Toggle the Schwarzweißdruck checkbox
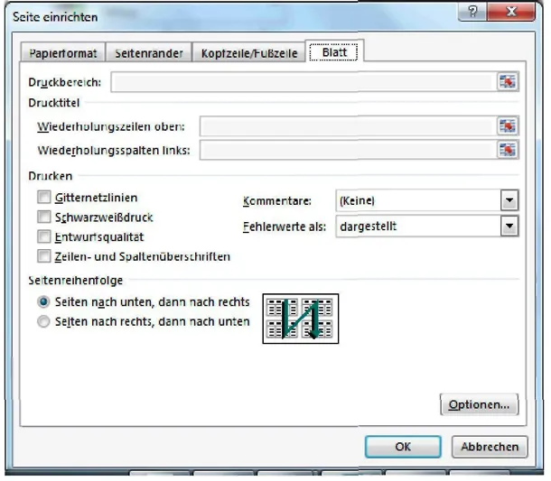This screenshot has width=551, height=481. click(43, 217)
